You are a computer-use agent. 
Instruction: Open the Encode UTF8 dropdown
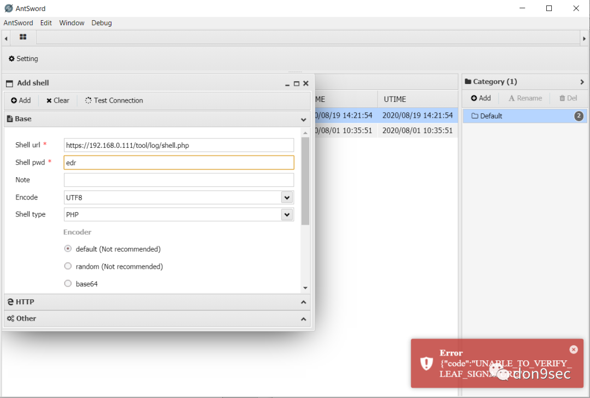tap(287, 197)
